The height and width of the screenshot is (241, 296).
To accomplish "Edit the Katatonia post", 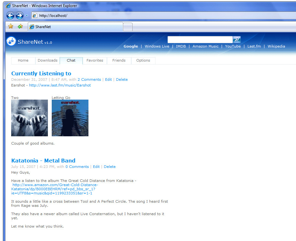I will tap(96, 167).
